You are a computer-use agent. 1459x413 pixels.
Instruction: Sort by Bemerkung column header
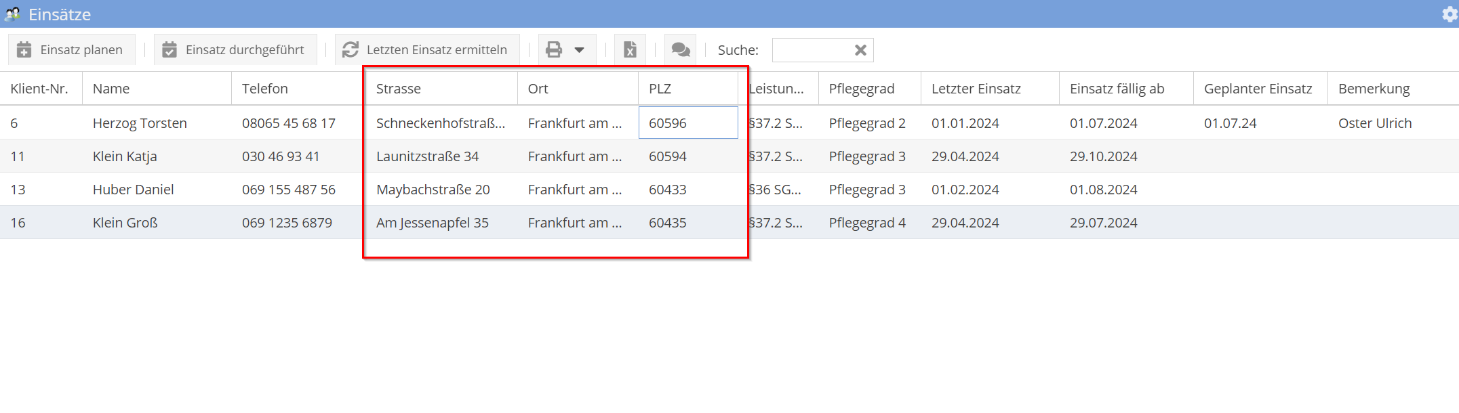click(x=1393, y=89)
